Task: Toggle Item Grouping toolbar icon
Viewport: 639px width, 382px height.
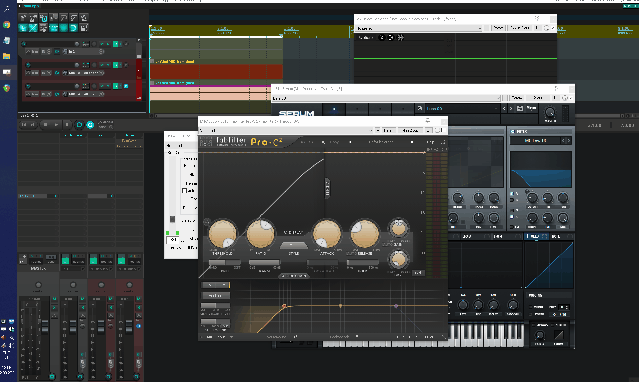Action: tap(33, 28)
